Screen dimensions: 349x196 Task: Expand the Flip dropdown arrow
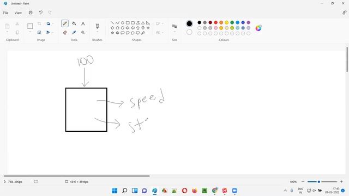coord(53,33)
